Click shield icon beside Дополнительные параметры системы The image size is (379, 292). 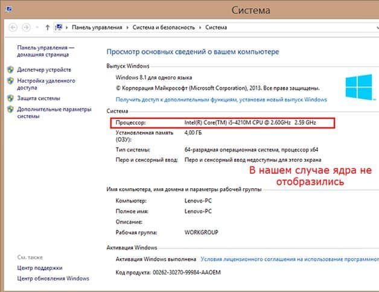[10, 109]
